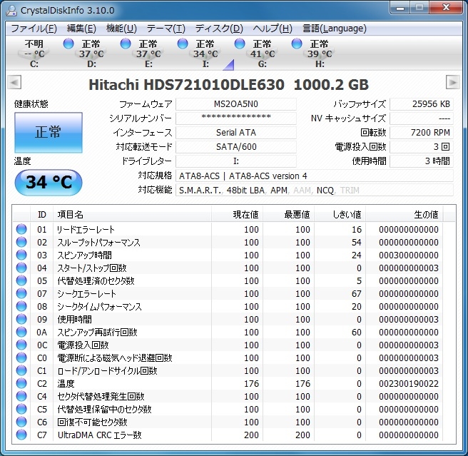
Task: Select drive C: with 不明 status
Action: [34, 54]
